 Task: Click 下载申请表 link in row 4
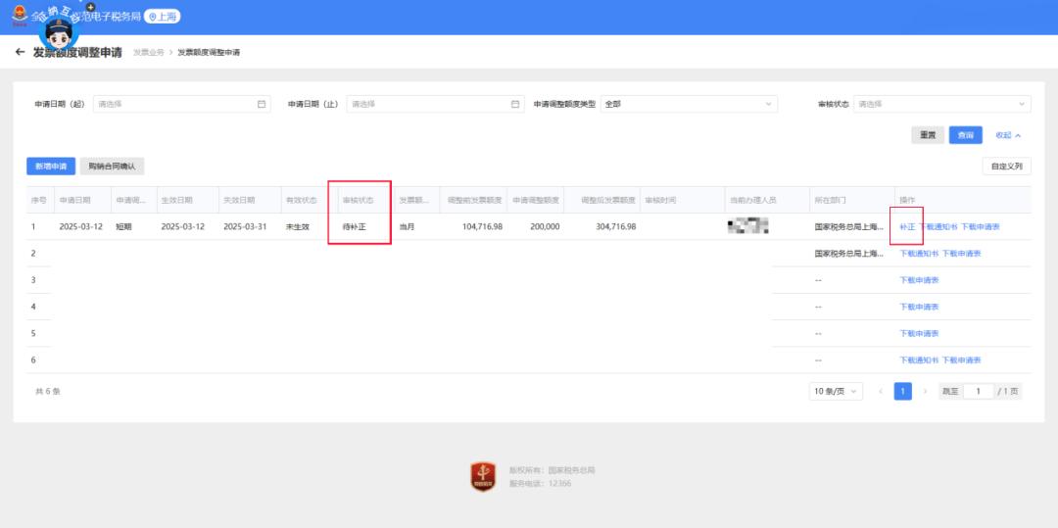pos(919,307)
